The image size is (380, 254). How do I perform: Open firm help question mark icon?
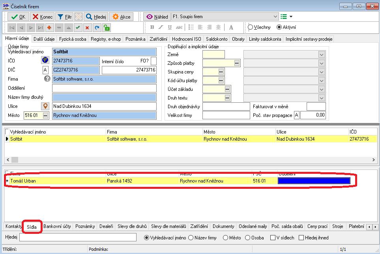pos(47,79)
